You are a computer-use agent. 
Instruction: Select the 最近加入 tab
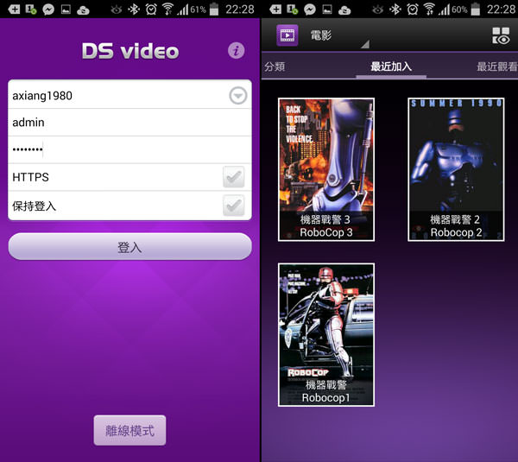pyautogui.click(x=391, y=66)
